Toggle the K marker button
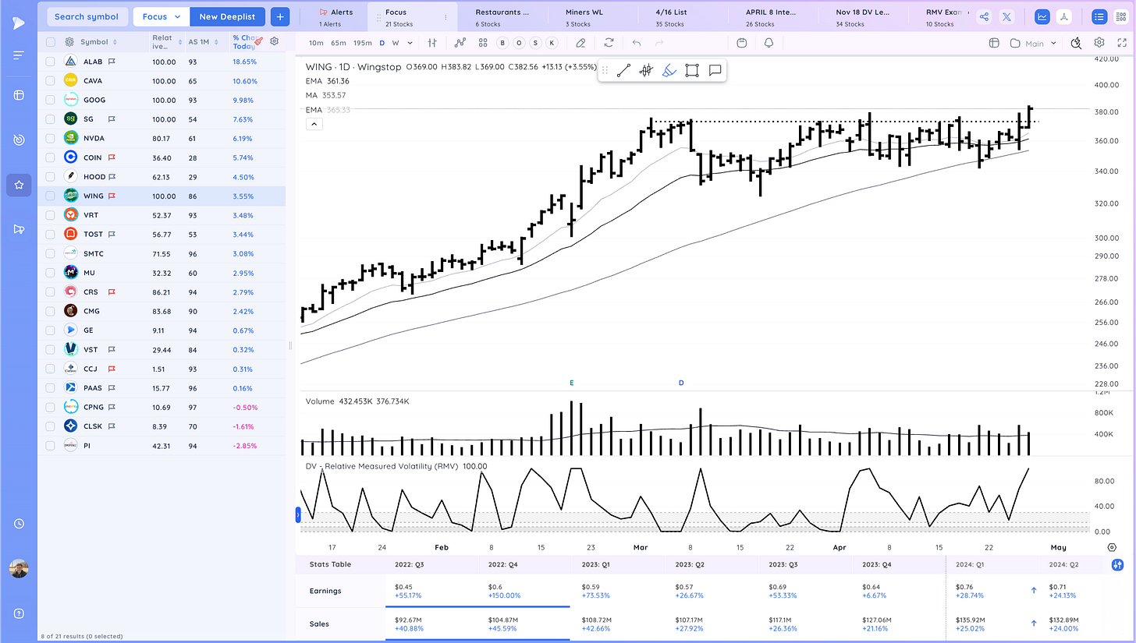Viewport: 1136px width, 643px height. pos(552,43)
